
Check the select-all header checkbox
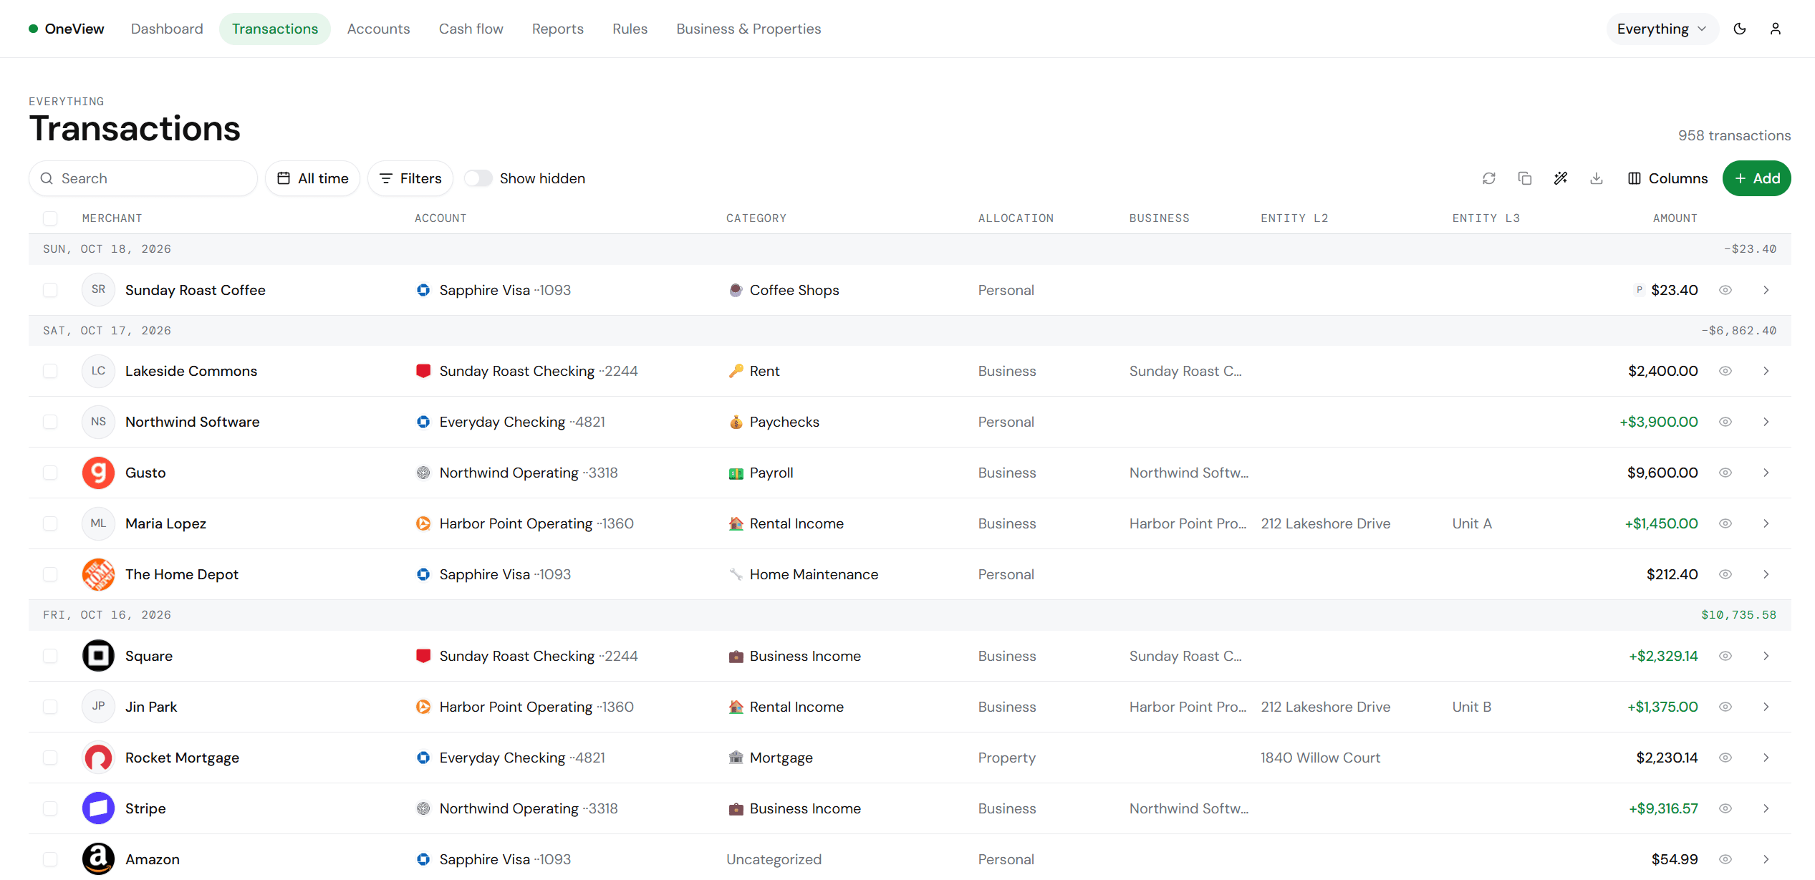point(50,218)
